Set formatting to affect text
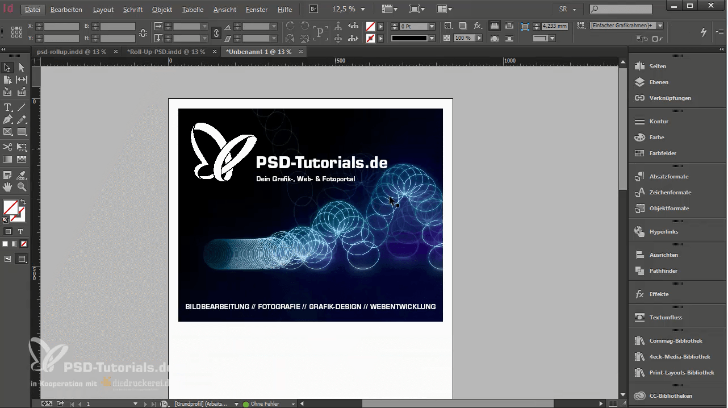Screen dimensions: 728x408 (x=20, y=232)
